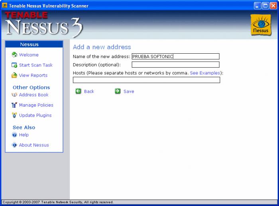Screen dimensions: 279x206
Task: Click the Nessus eye logo
Action: coord(261,25)
